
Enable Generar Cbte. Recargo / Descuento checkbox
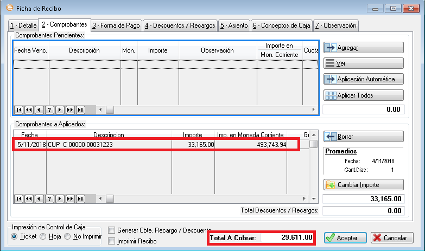[112, 230]
